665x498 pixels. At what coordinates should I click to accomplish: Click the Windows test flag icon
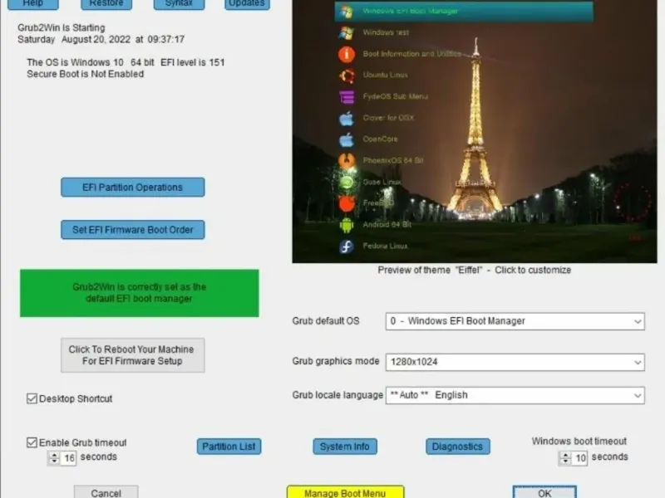coord(347,32)
